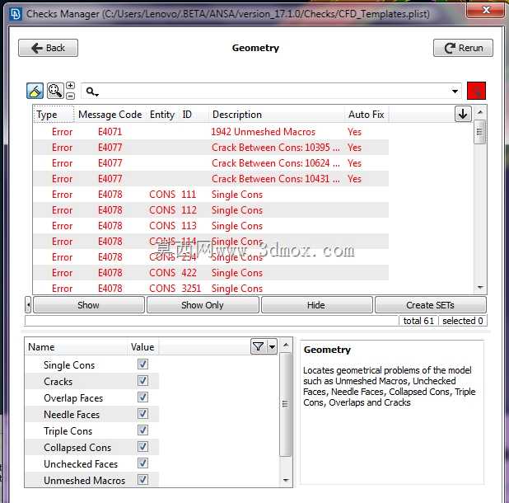Expand all rows with the plus icon
The image size is (509, 503).
click(71, 86)
